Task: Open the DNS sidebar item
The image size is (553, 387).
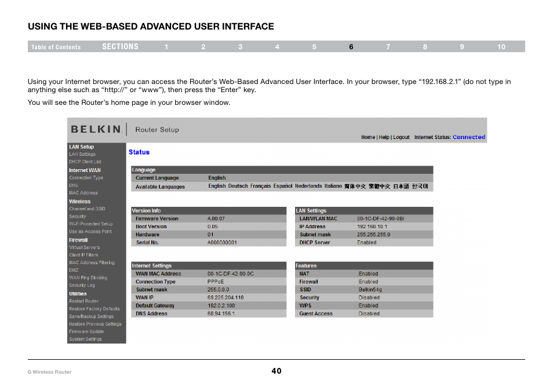Action: (x=74, y=185)
